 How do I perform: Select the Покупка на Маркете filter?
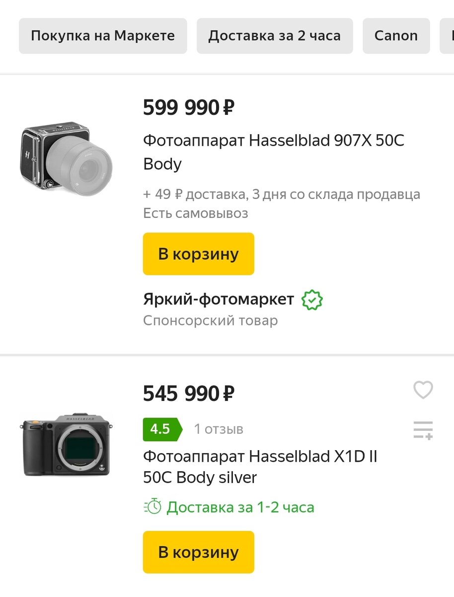(102, 35)
